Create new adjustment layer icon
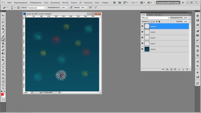The height and width of the screenshot is (113, 201). pyautogui.click(x=175, y=69)
